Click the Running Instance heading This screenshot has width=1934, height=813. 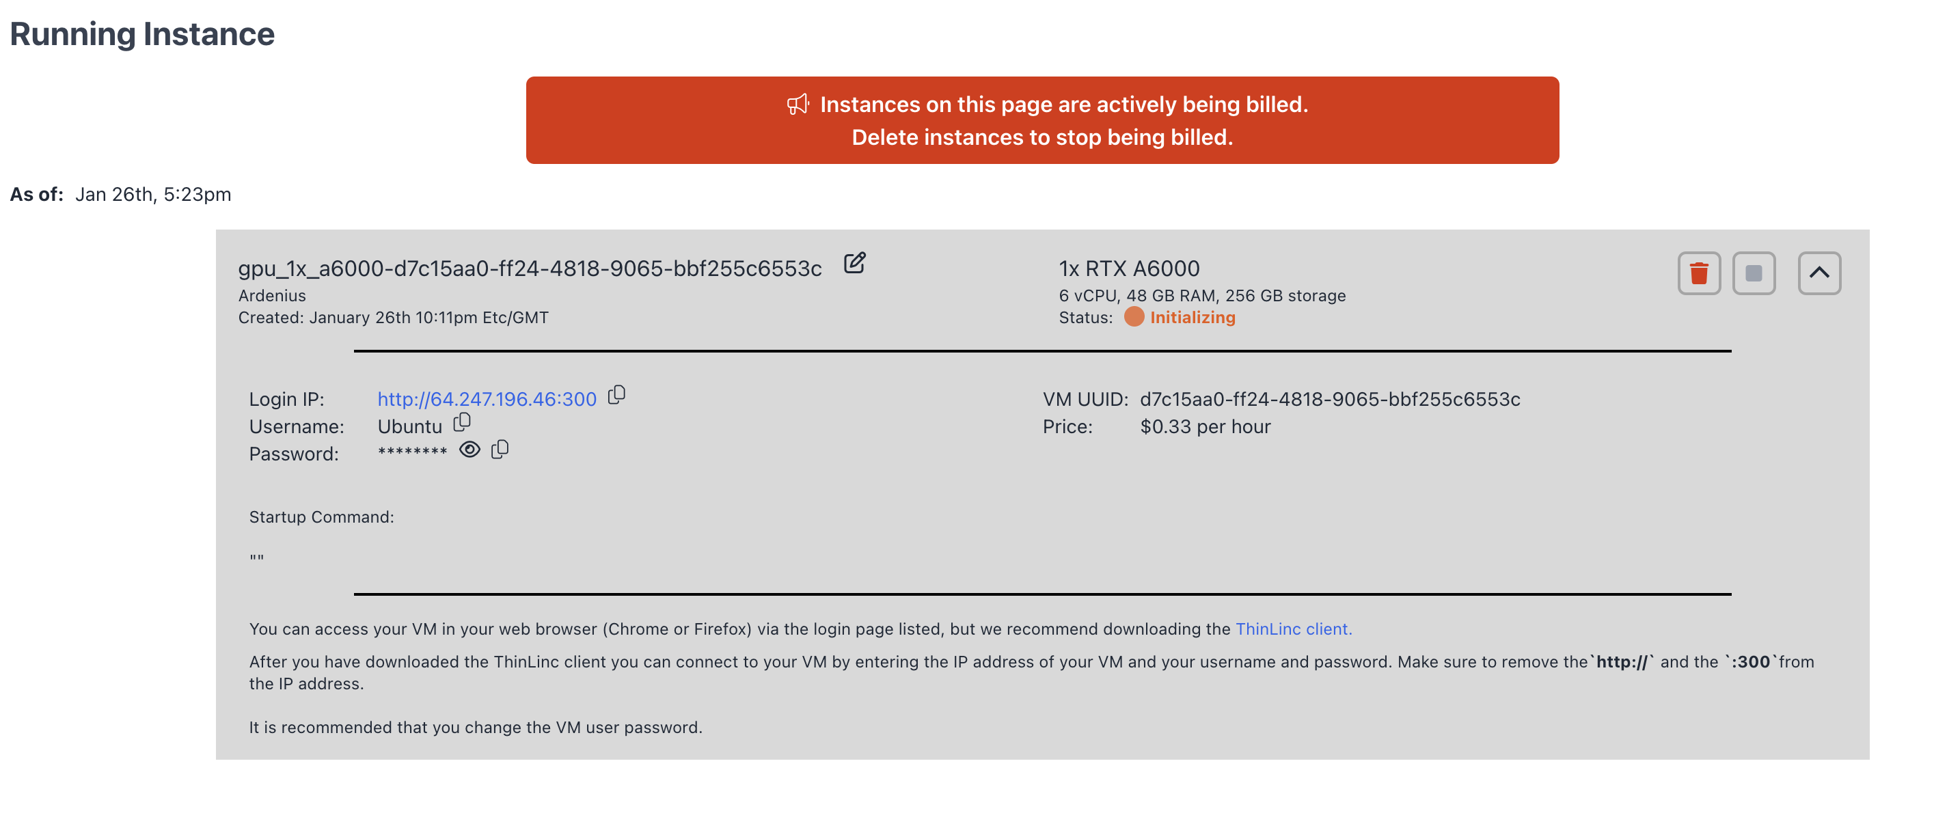142,35
